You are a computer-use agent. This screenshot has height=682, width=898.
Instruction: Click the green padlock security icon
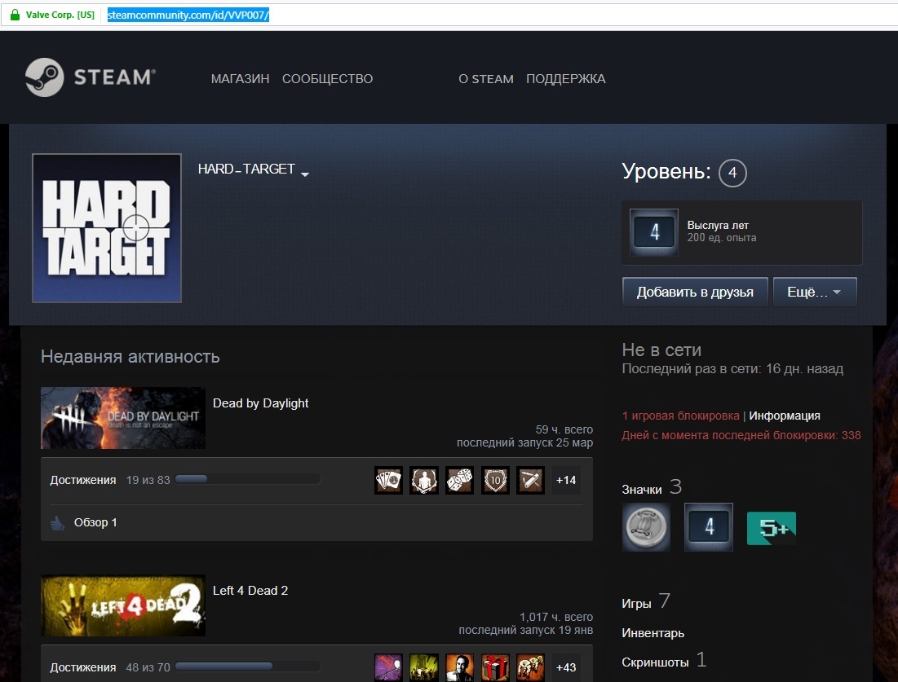coord(15,15)
